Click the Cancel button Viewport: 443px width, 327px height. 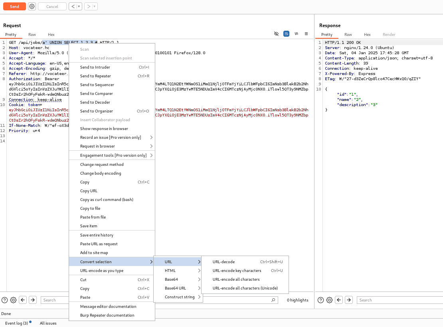52,6
